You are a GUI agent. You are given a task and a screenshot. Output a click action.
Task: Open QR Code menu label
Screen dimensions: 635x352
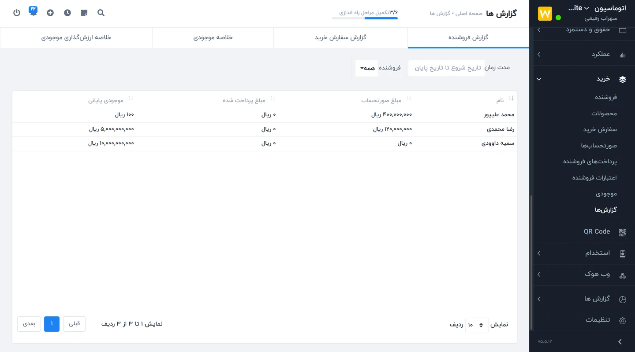pyautogui.click(x=597, y=232)
